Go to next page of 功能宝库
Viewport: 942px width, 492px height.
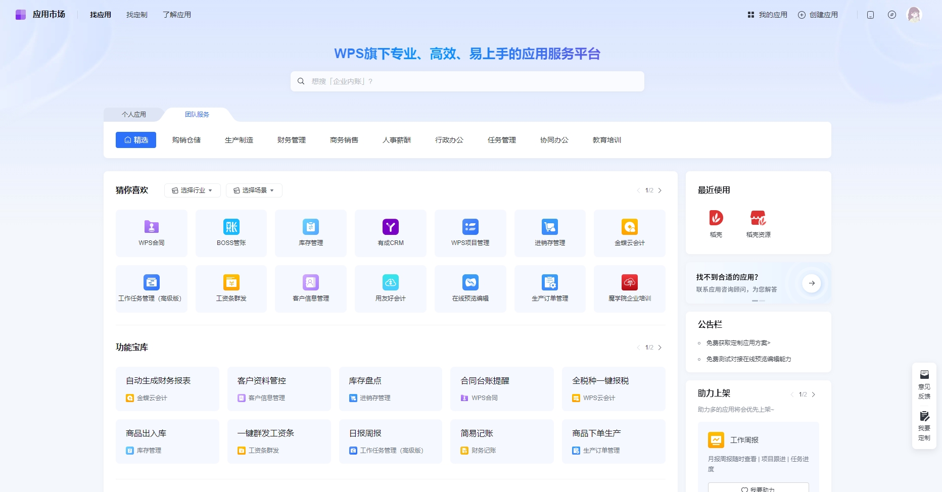coord(660,348)
